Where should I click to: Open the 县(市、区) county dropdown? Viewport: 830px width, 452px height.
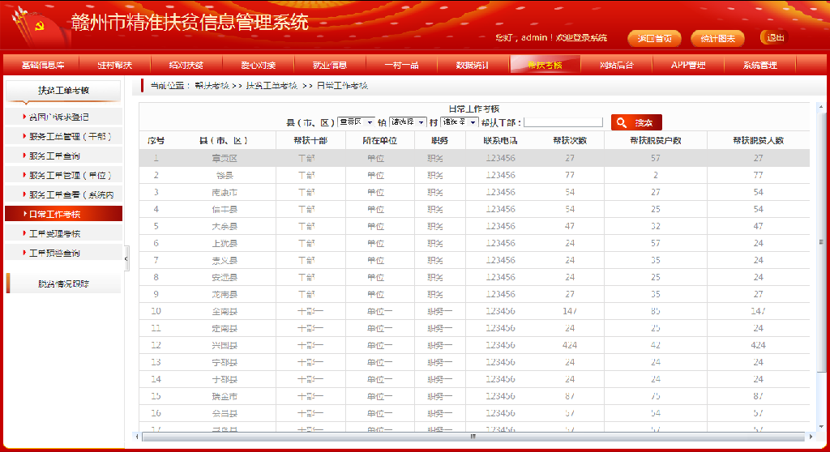point(356,122)
